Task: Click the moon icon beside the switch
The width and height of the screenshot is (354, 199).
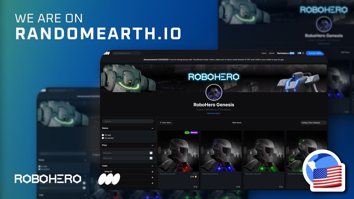Action: (303, 53)
